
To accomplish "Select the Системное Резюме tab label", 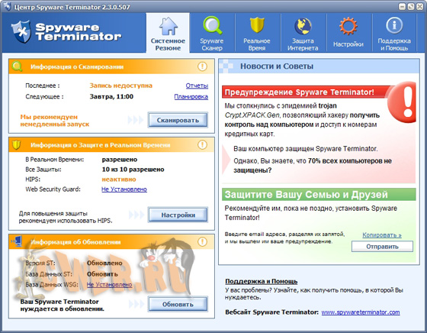I will point(168,44).
